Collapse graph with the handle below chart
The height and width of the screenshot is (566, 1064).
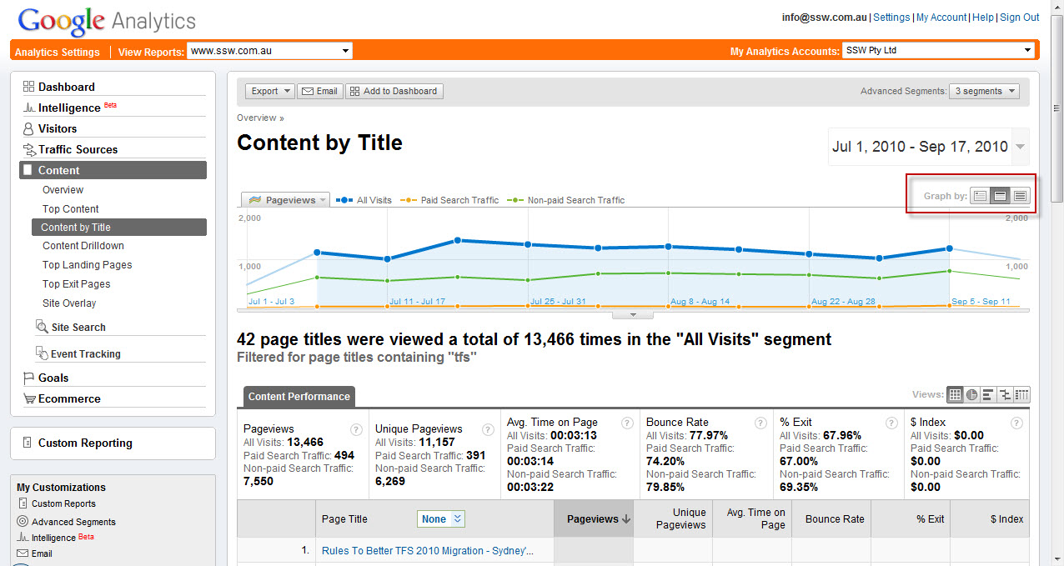633,315
